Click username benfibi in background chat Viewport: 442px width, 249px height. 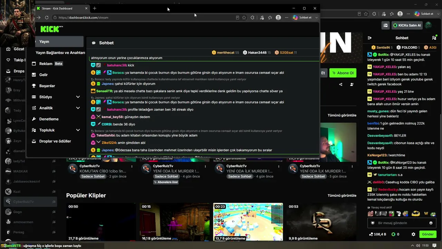[373, 123]
